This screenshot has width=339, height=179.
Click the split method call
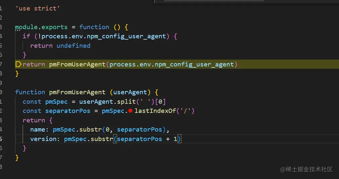click(x=126, y=102)
